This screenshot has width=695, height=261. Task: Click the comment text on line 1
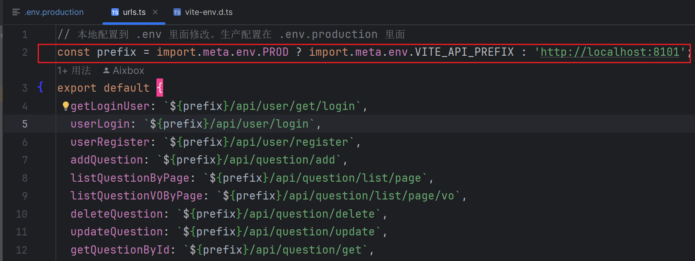(x=231, y=34)
